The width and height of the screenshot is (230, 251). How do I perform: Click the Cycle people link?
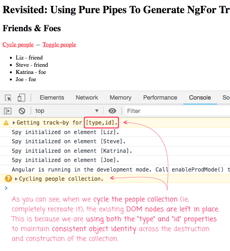pyautogui.click(x=18, y=44)
